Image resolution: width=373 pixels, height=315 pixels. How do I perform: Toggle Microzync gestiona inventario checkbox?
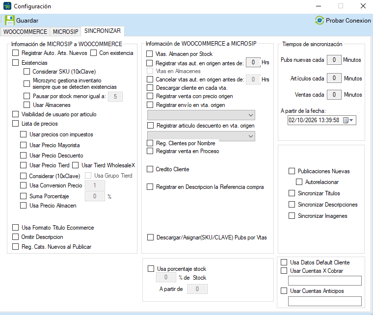coord(27,83)
